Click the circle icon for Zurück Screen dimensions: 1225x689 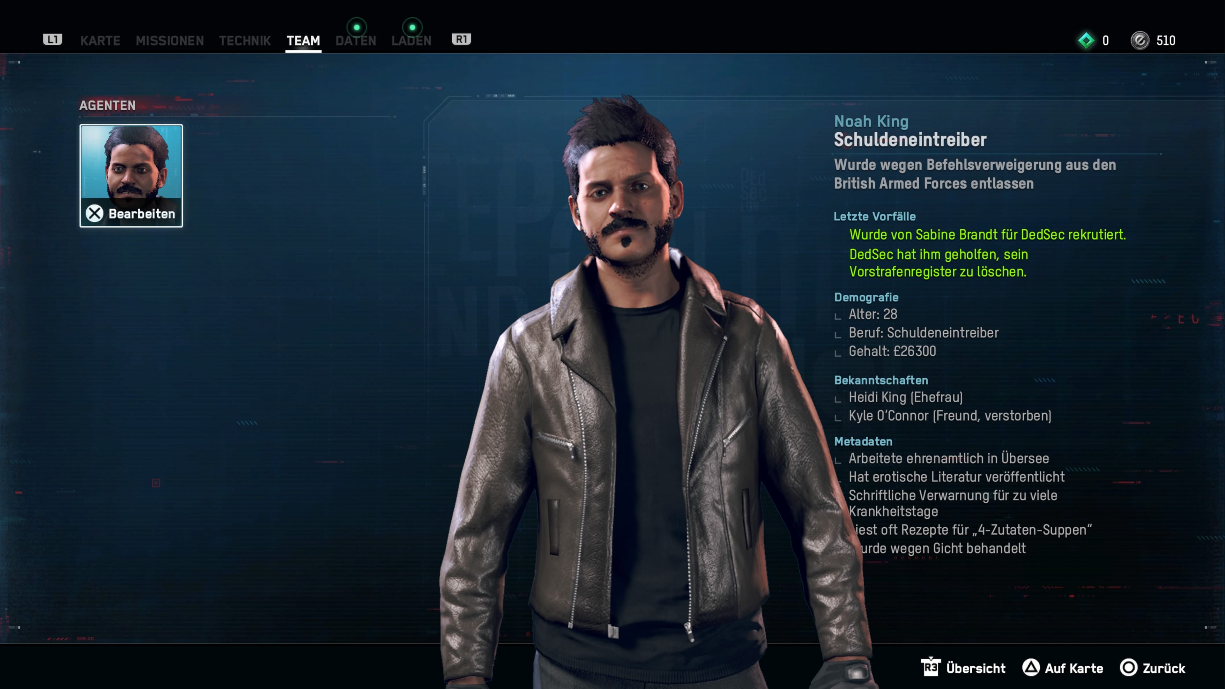click(1128, 668)
